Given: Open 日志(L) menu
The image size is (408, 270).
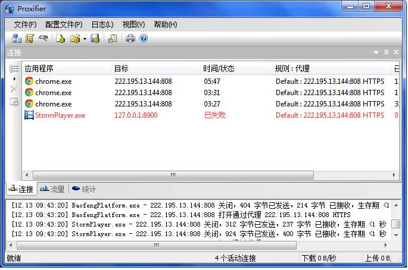Looking at the screenshot, I should coord(102,24).
